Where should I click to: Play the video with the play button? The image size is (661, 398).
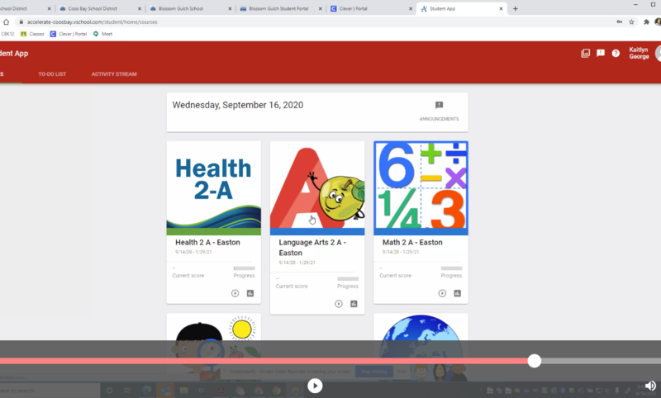click(315, 386)
